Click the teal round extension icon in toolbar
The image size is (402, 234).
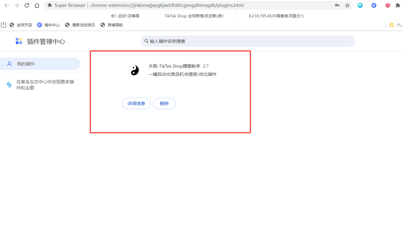[x=360, y=5]
